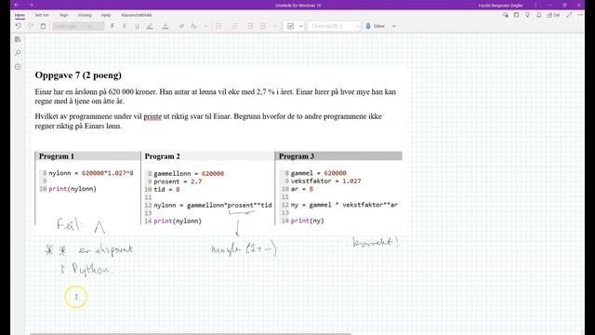This screenshot has width=595, height=335.
Task: Click the vekstfaktor = 1.027 code line
Action: tap(325, 181)
